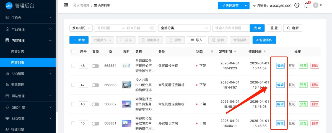Toggle 置顶 switch for ID 568884
The height and width of the screenshot is (133, 332).
[95, 66]
